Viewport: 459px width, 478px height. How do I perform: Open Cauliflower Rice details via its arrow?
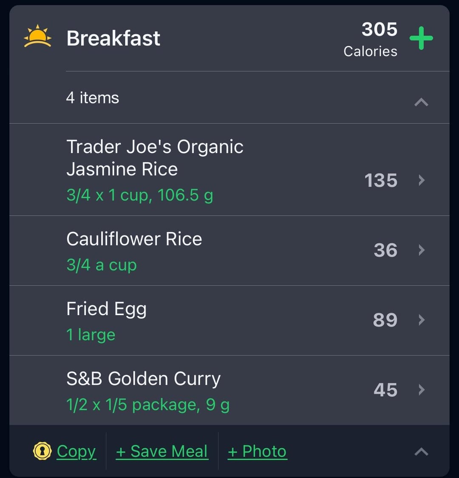coord(422,250)
